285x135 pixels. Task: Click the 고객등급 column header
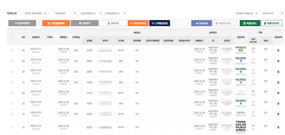[x=76, y=37]
